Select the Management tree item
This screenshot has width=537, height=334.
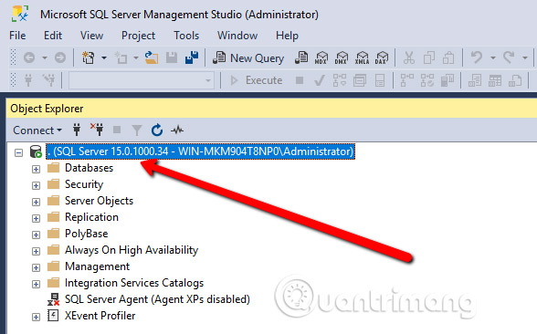[97, 266]
